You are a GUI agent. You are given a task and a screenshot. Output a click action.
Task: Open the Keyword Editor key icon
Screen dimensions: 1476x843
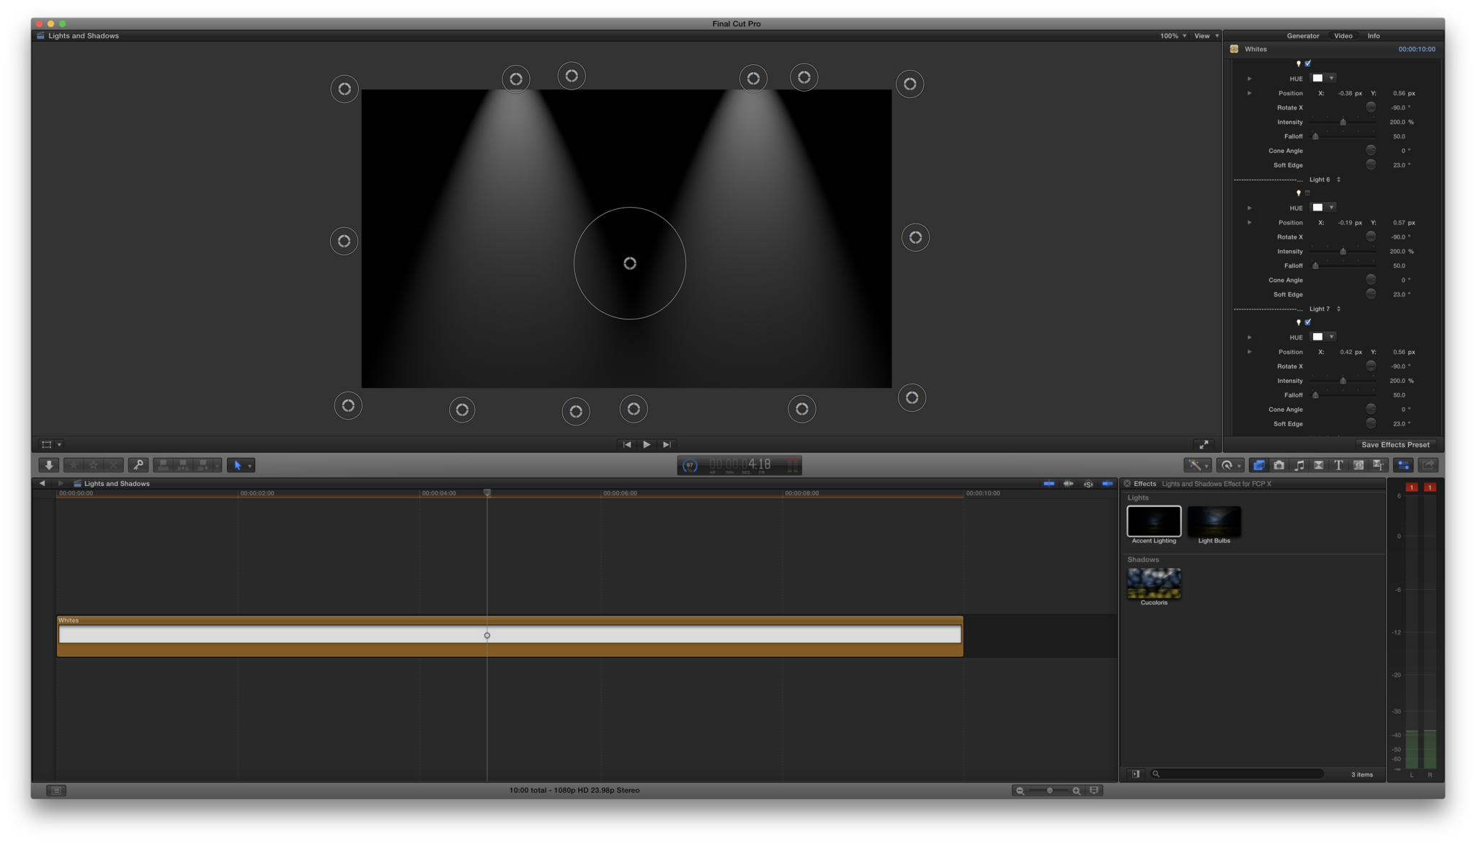point(138,465)
